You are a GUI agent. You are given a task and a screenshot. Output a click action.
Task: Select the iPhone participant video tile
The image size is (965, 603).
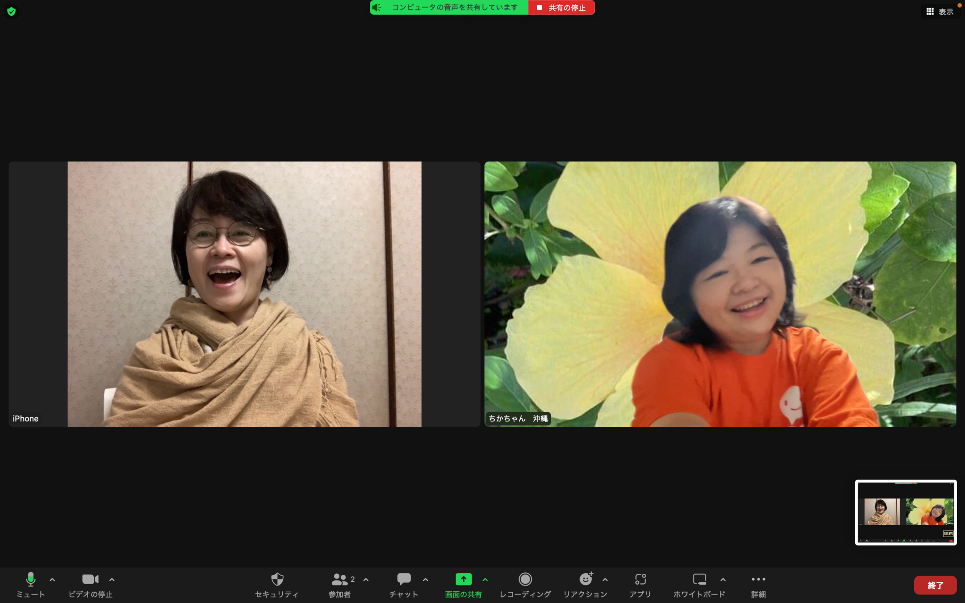[x=244, y=294]
